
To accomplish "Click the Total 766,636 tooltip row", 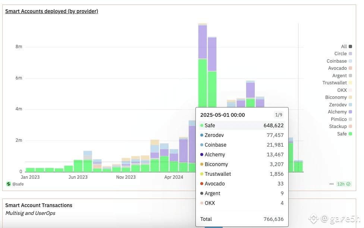I will click(242, 219).
